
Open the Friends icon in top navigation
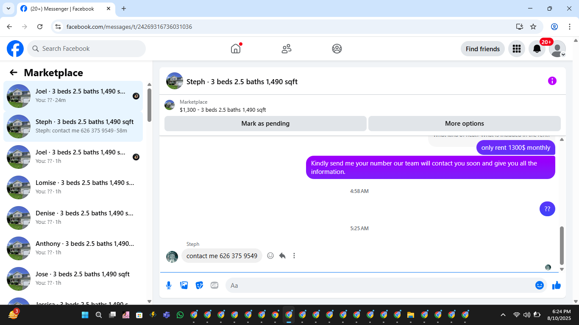(287, 49)
